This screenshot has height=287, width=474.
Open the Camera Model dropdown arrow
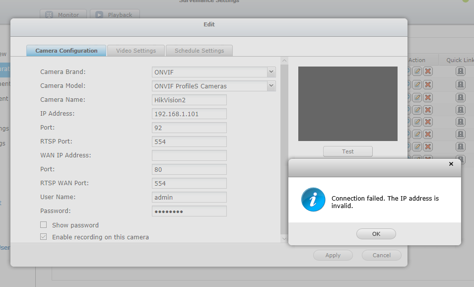[x=271, y=86]
